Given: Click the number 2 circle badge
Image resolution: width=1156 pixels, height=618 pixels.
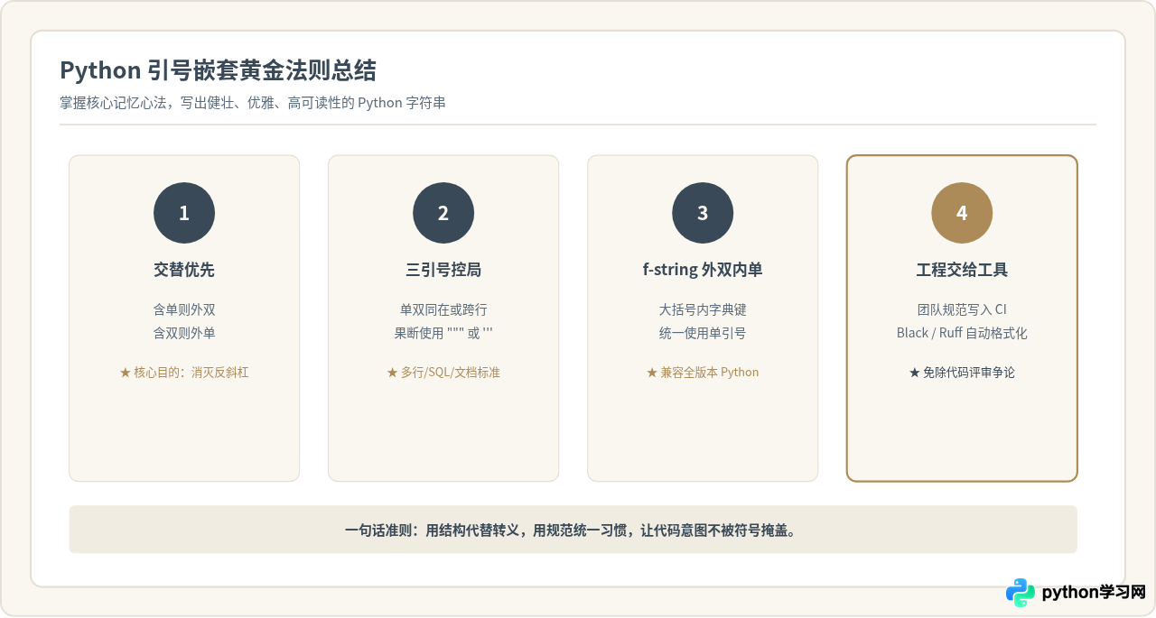Looking at the screenshot, I should coord(443,213).
